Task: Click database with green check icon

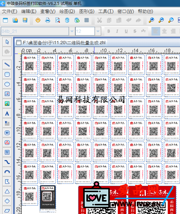Action: (x=77, y=20)
